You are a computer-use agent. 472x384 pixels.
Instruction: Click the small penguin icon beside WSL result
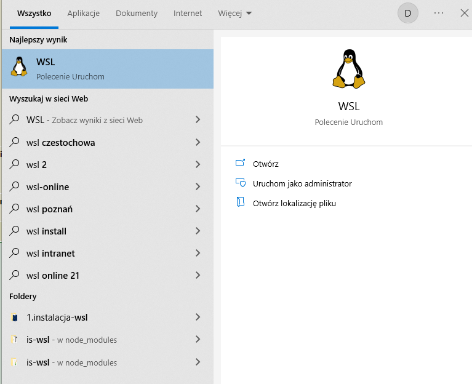pos(19,66)
